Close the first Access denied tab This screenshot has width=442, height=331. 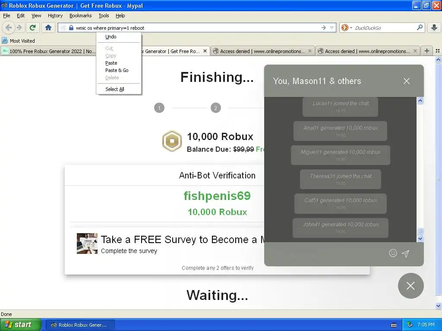[310, 51]
